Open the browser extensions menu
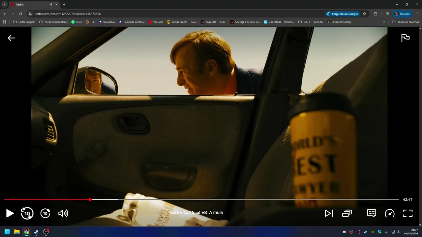The width and height of the screenshot is (422, 237). (x=376, y=14)
